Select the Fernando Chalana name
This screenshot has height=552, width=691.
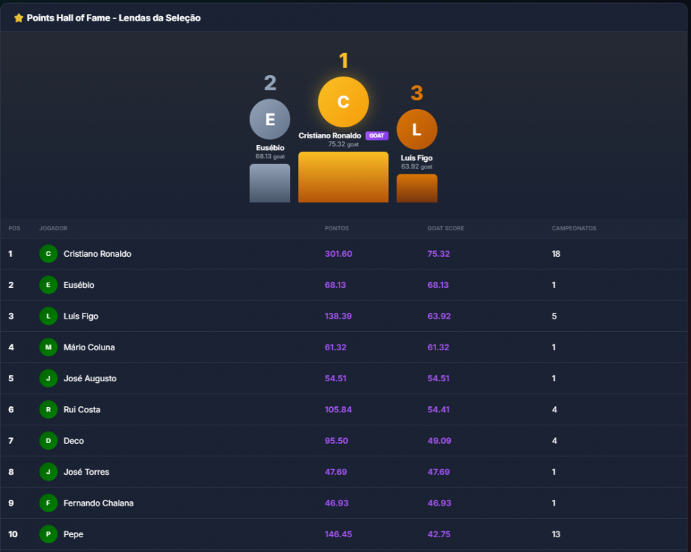[x=98, y=503]
